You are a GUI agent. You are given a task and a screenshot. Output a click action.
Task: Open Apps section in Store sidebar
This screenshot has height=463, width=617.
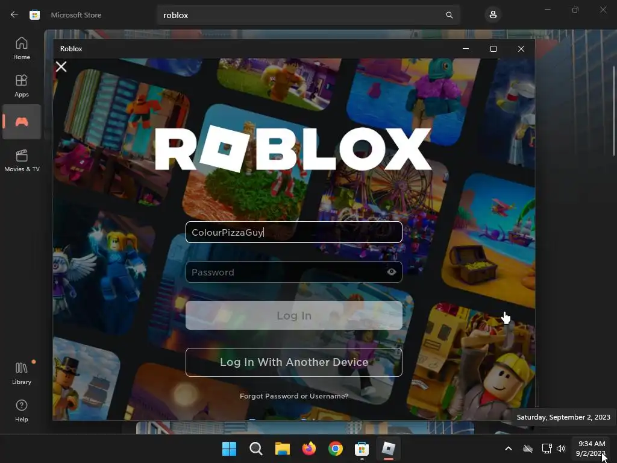[22, 86]
